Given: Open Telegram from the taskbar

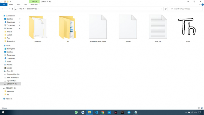Looking at the screenshot, I should (x=129, y=112).
